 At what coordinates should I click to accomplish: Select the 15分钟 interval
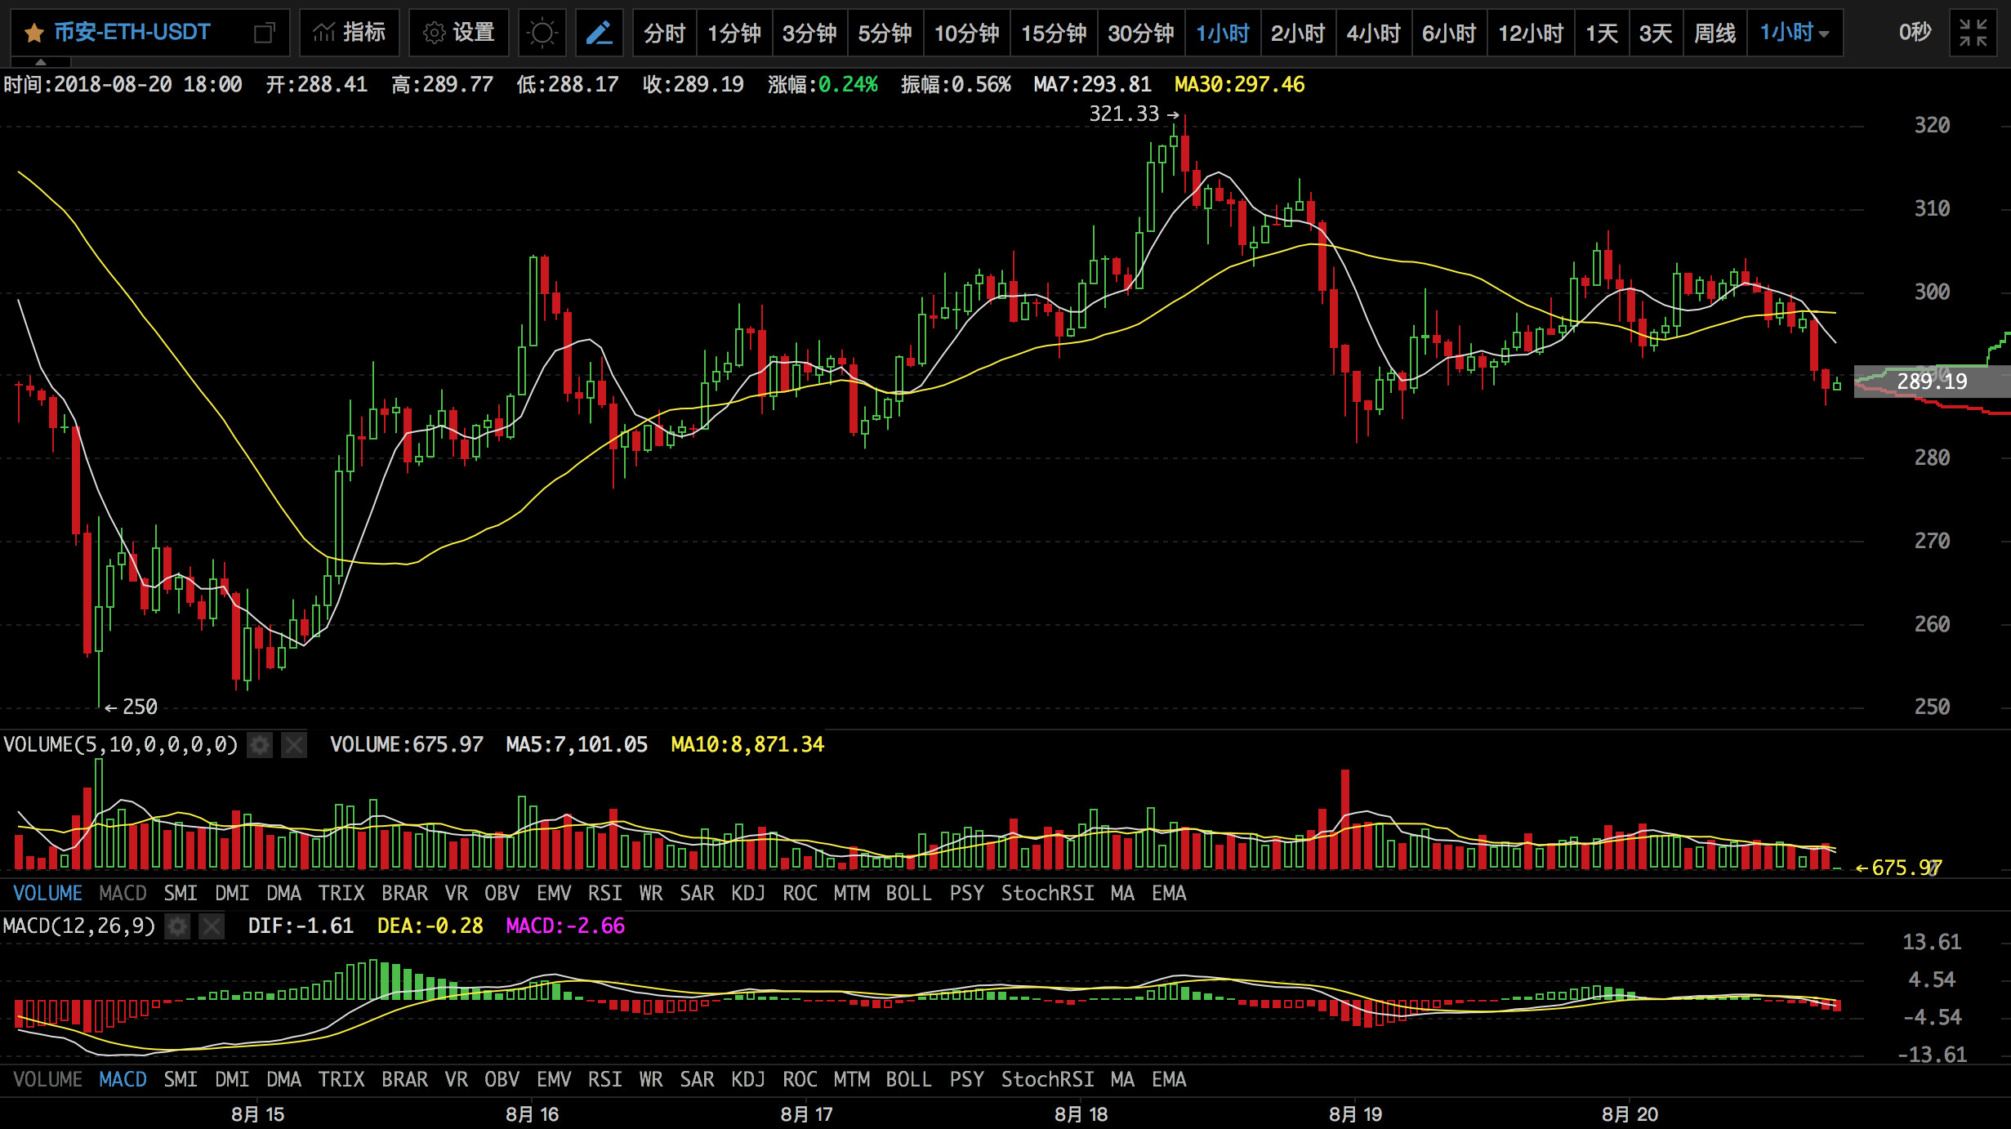[x=1054, y=33]
